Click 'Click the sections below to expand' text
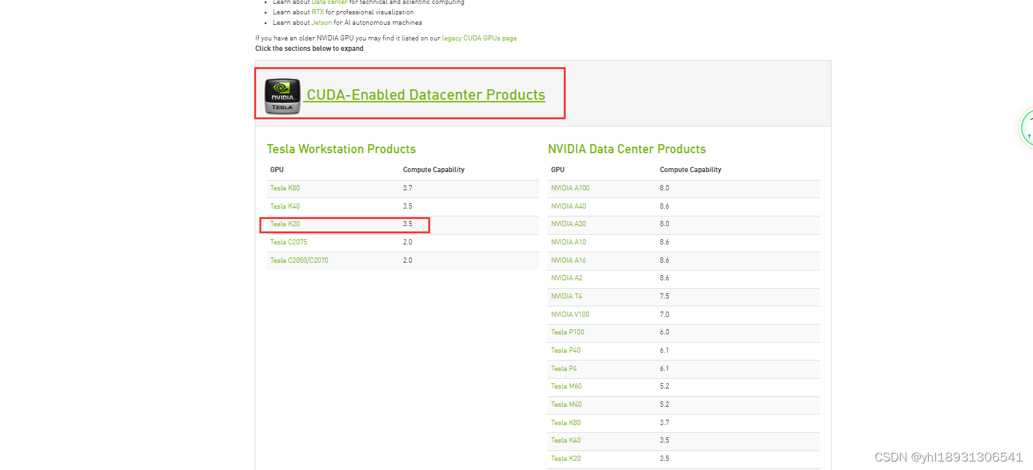Screen dimensions: 1033x470 pos(310,49)
